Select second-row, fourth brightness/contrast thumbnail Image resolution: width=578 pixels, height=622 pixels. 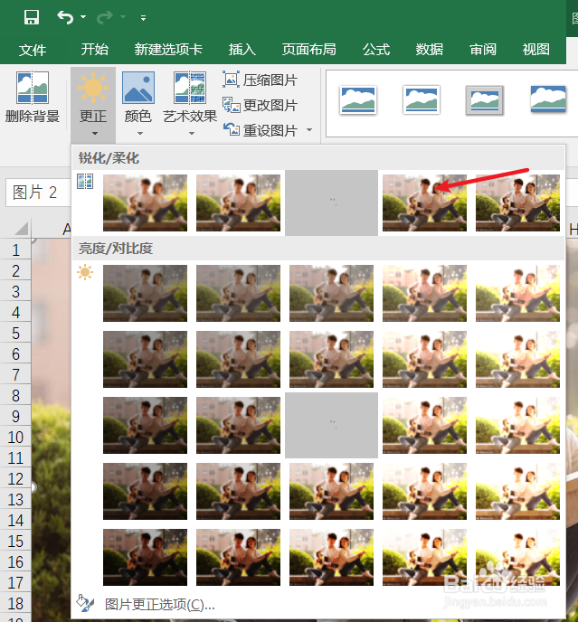(425, 359)
